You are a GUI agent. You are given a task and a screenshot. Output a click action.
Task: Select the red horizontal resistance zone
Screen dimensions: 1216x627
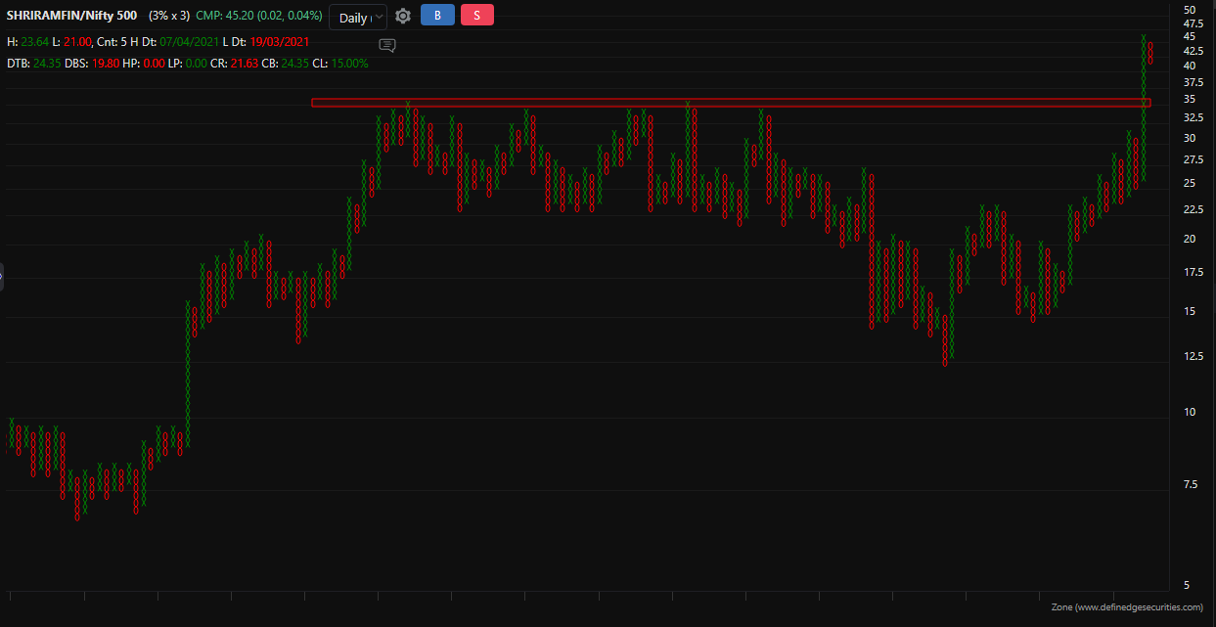730,102
